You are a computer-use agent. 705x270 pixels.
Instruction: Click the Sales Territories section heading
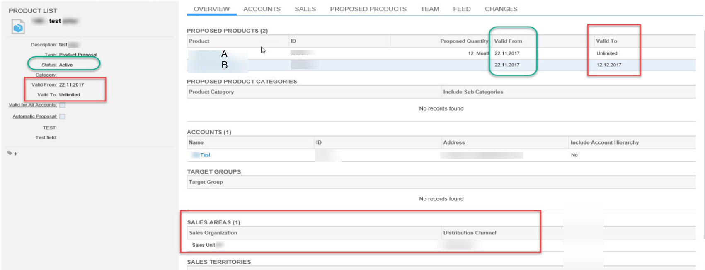click(219, 262)
